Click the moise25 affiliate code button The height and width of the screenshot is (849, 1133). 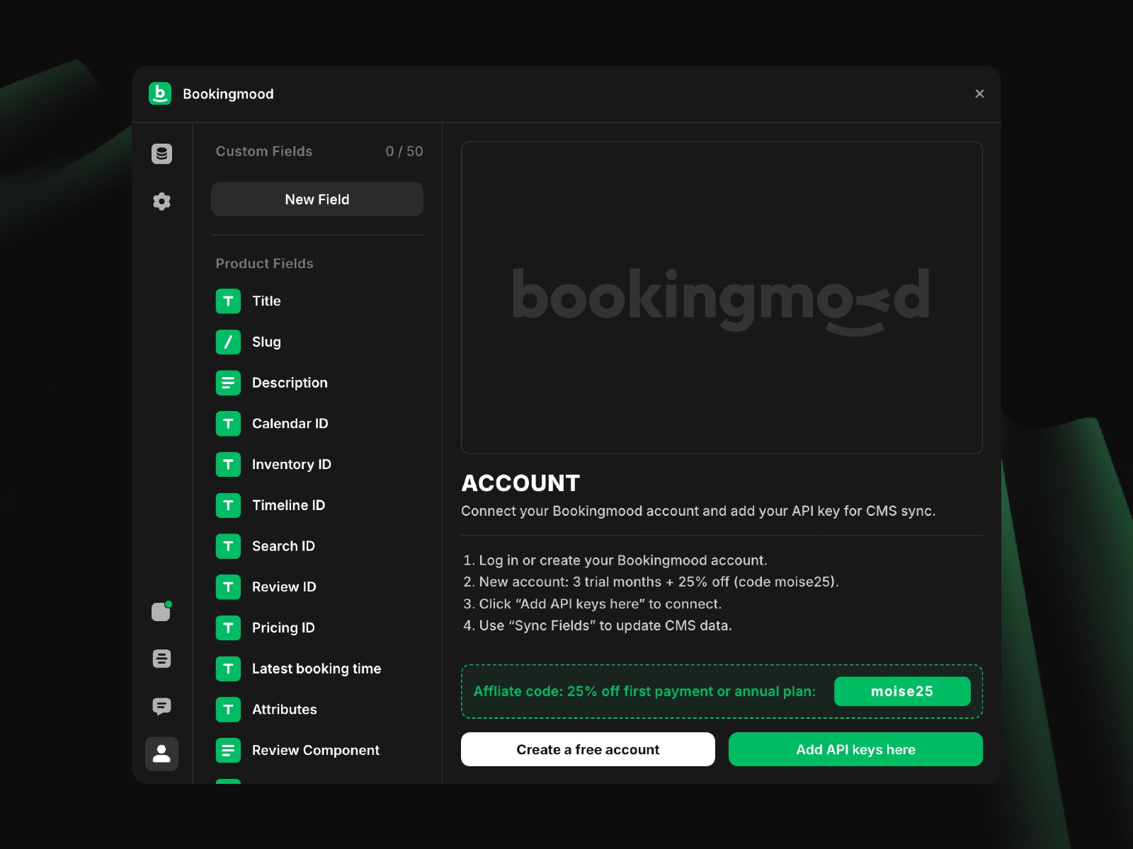coord(902,691)
